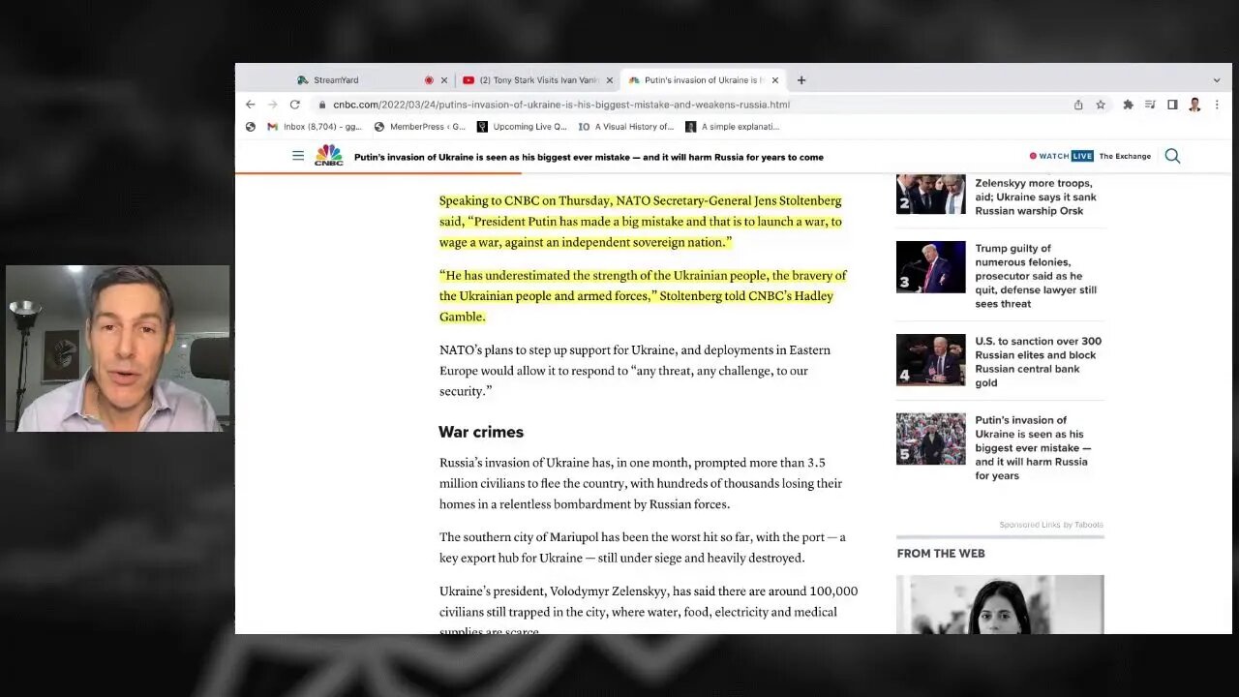Switch to Tony Stark Visits Ivan YouTube tab

[x=539, y=80]
